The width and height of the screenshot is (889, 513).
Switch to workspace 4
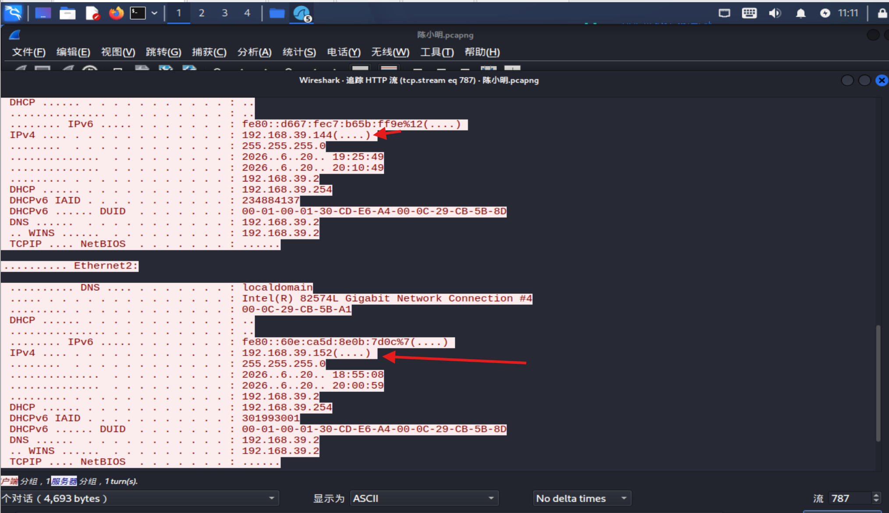pyautogui.click(x=247, y=13)
